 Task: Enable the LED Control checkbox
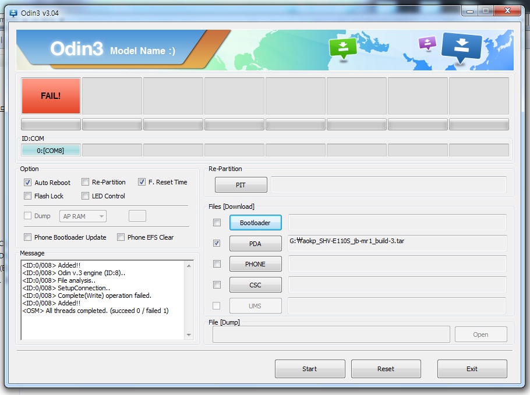(x=85, y=196)
